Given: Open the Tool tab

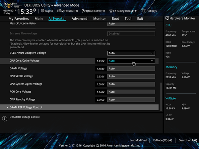Looking at the screenshot, I should point(128,19).
